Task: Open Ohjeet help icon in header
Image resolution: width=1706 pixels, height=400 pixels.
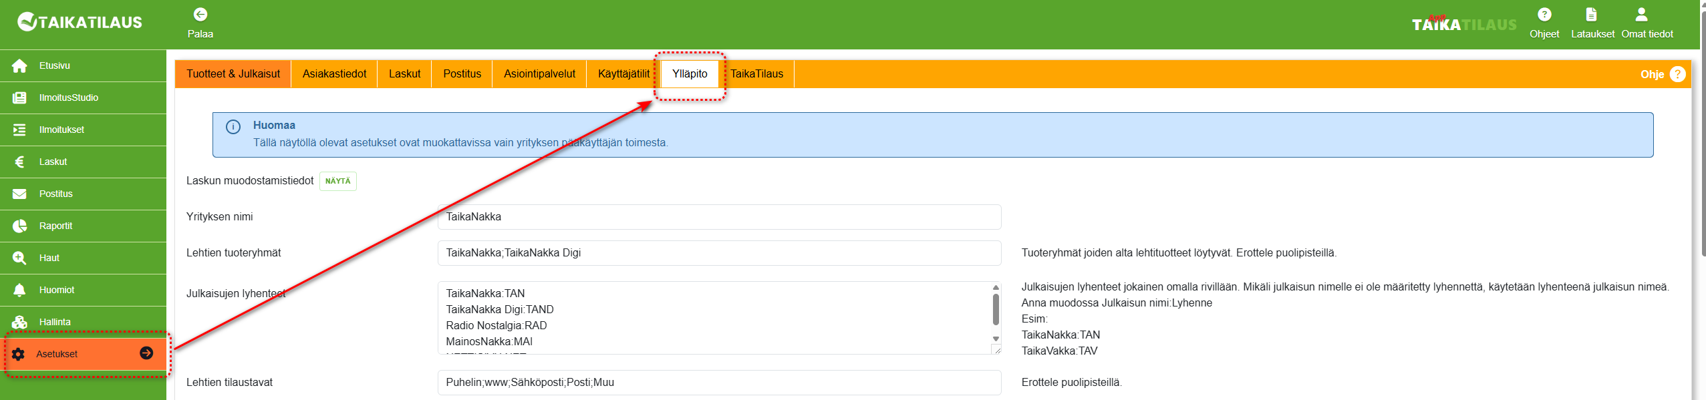Action: click(x=1544, y=15)
